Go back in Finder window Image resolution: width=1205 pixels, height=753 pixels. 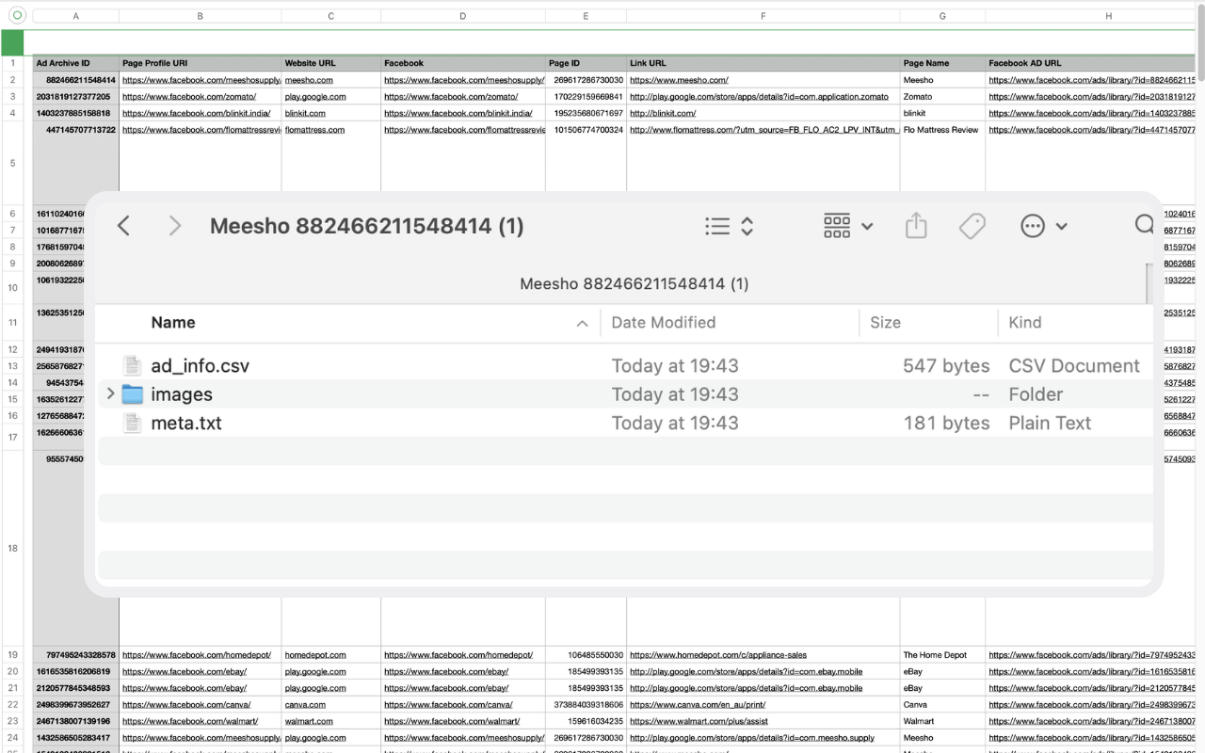pos(123,226)
